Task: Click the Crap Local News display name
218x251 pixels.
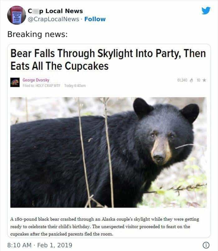Action: click(55, 11)
